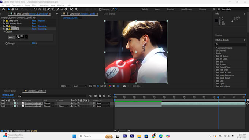
Task: Click Media Encoder icon in taskbar
Action: (125, 136)
